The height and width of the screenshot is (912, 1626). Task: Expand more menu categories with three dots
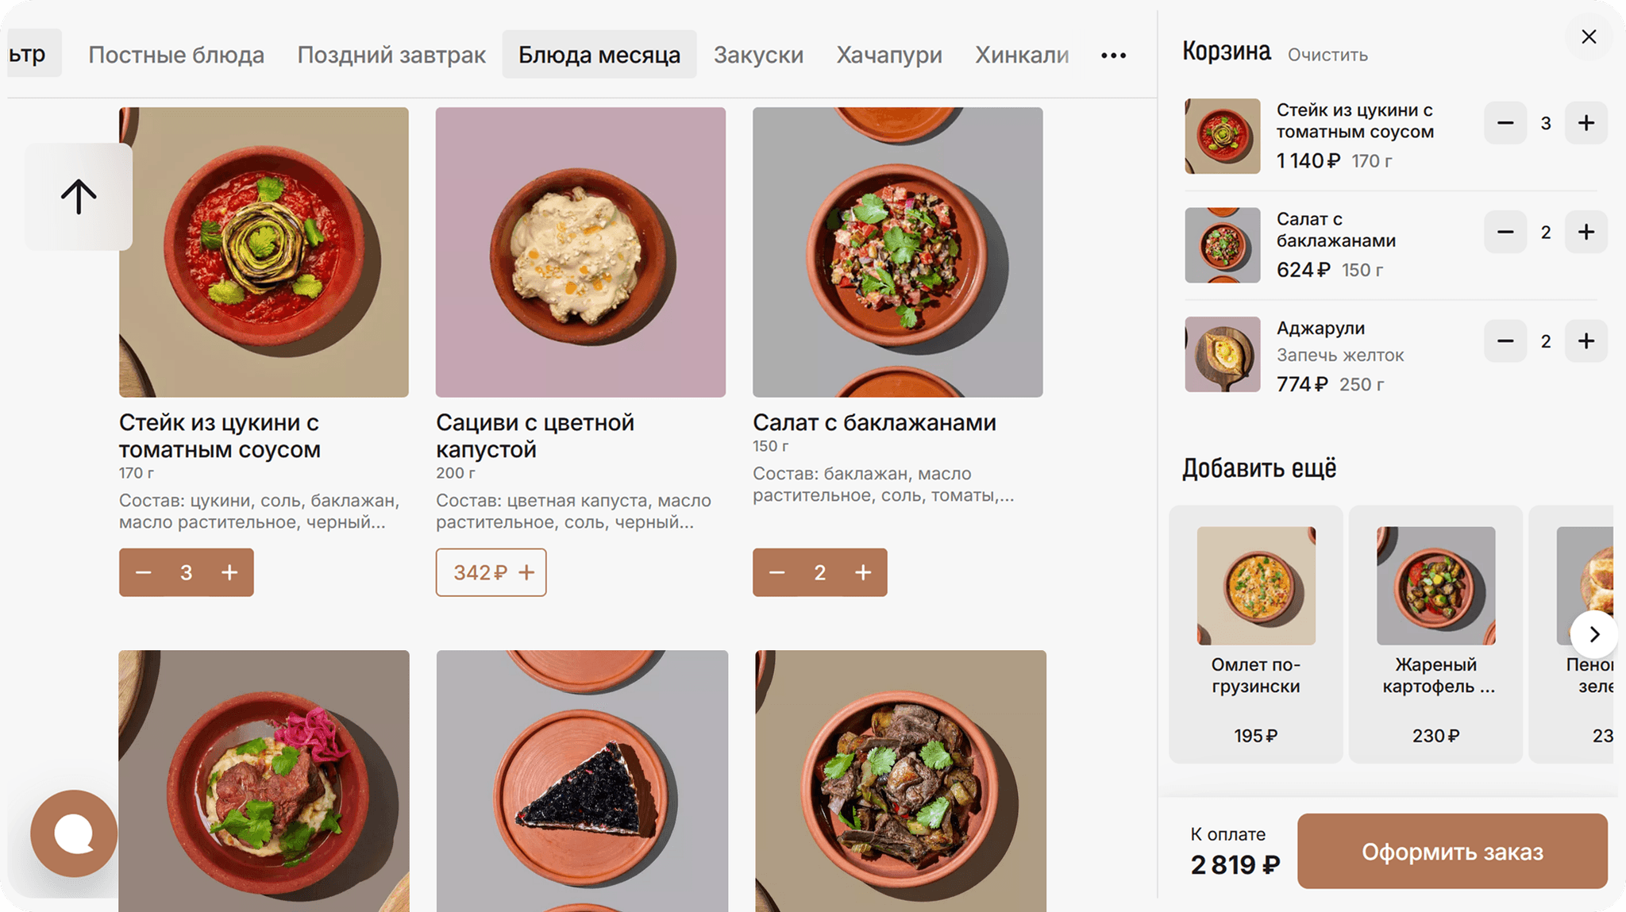1113,56
